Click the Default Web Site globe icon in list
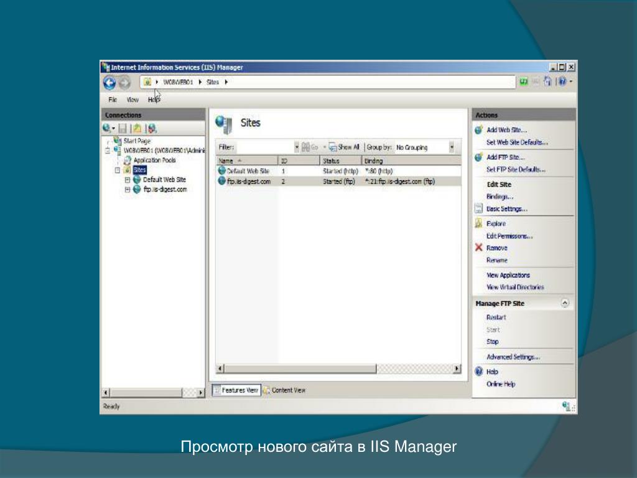The image size is (637, 478). pos(222,171)
